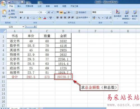Switch to the Home (开始) tab

11,6
